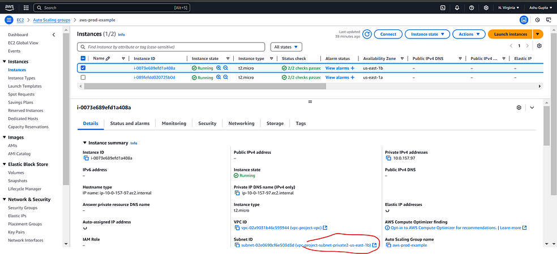Screen dimensions: 557x254
Task: Uncheck the i-0073e689efd1a408a row checkbox
Action: (x=83, y=68)
